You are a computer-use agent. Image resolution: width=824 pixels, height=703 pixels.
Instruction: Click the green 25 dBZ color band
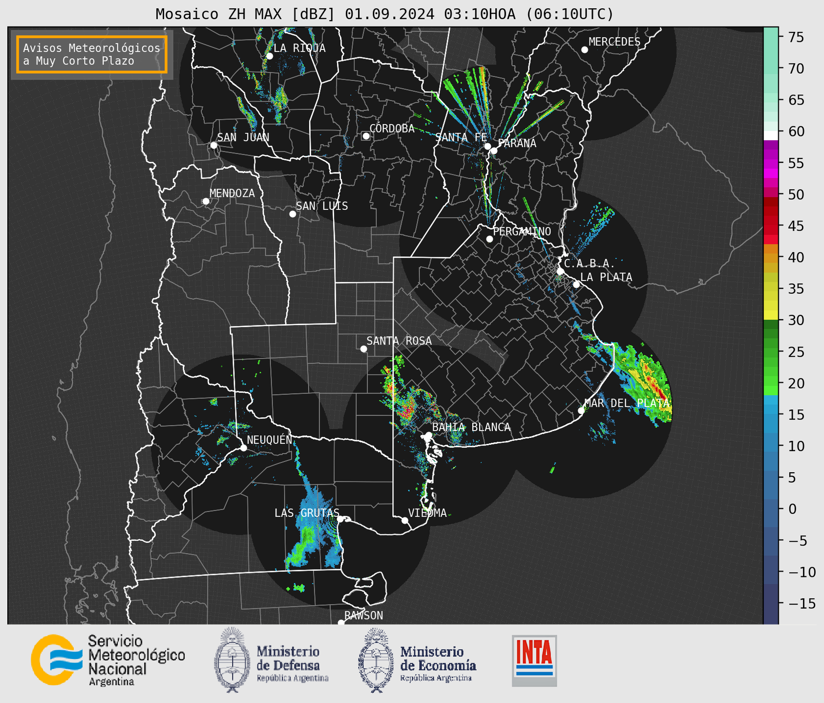coord(771,351)
